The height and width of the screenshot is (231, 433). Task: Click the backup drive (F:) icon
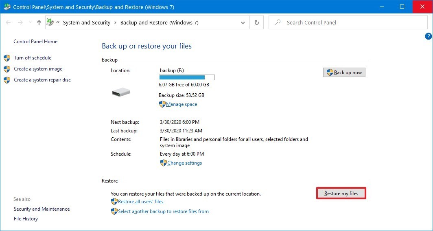(x=121, y=92)
